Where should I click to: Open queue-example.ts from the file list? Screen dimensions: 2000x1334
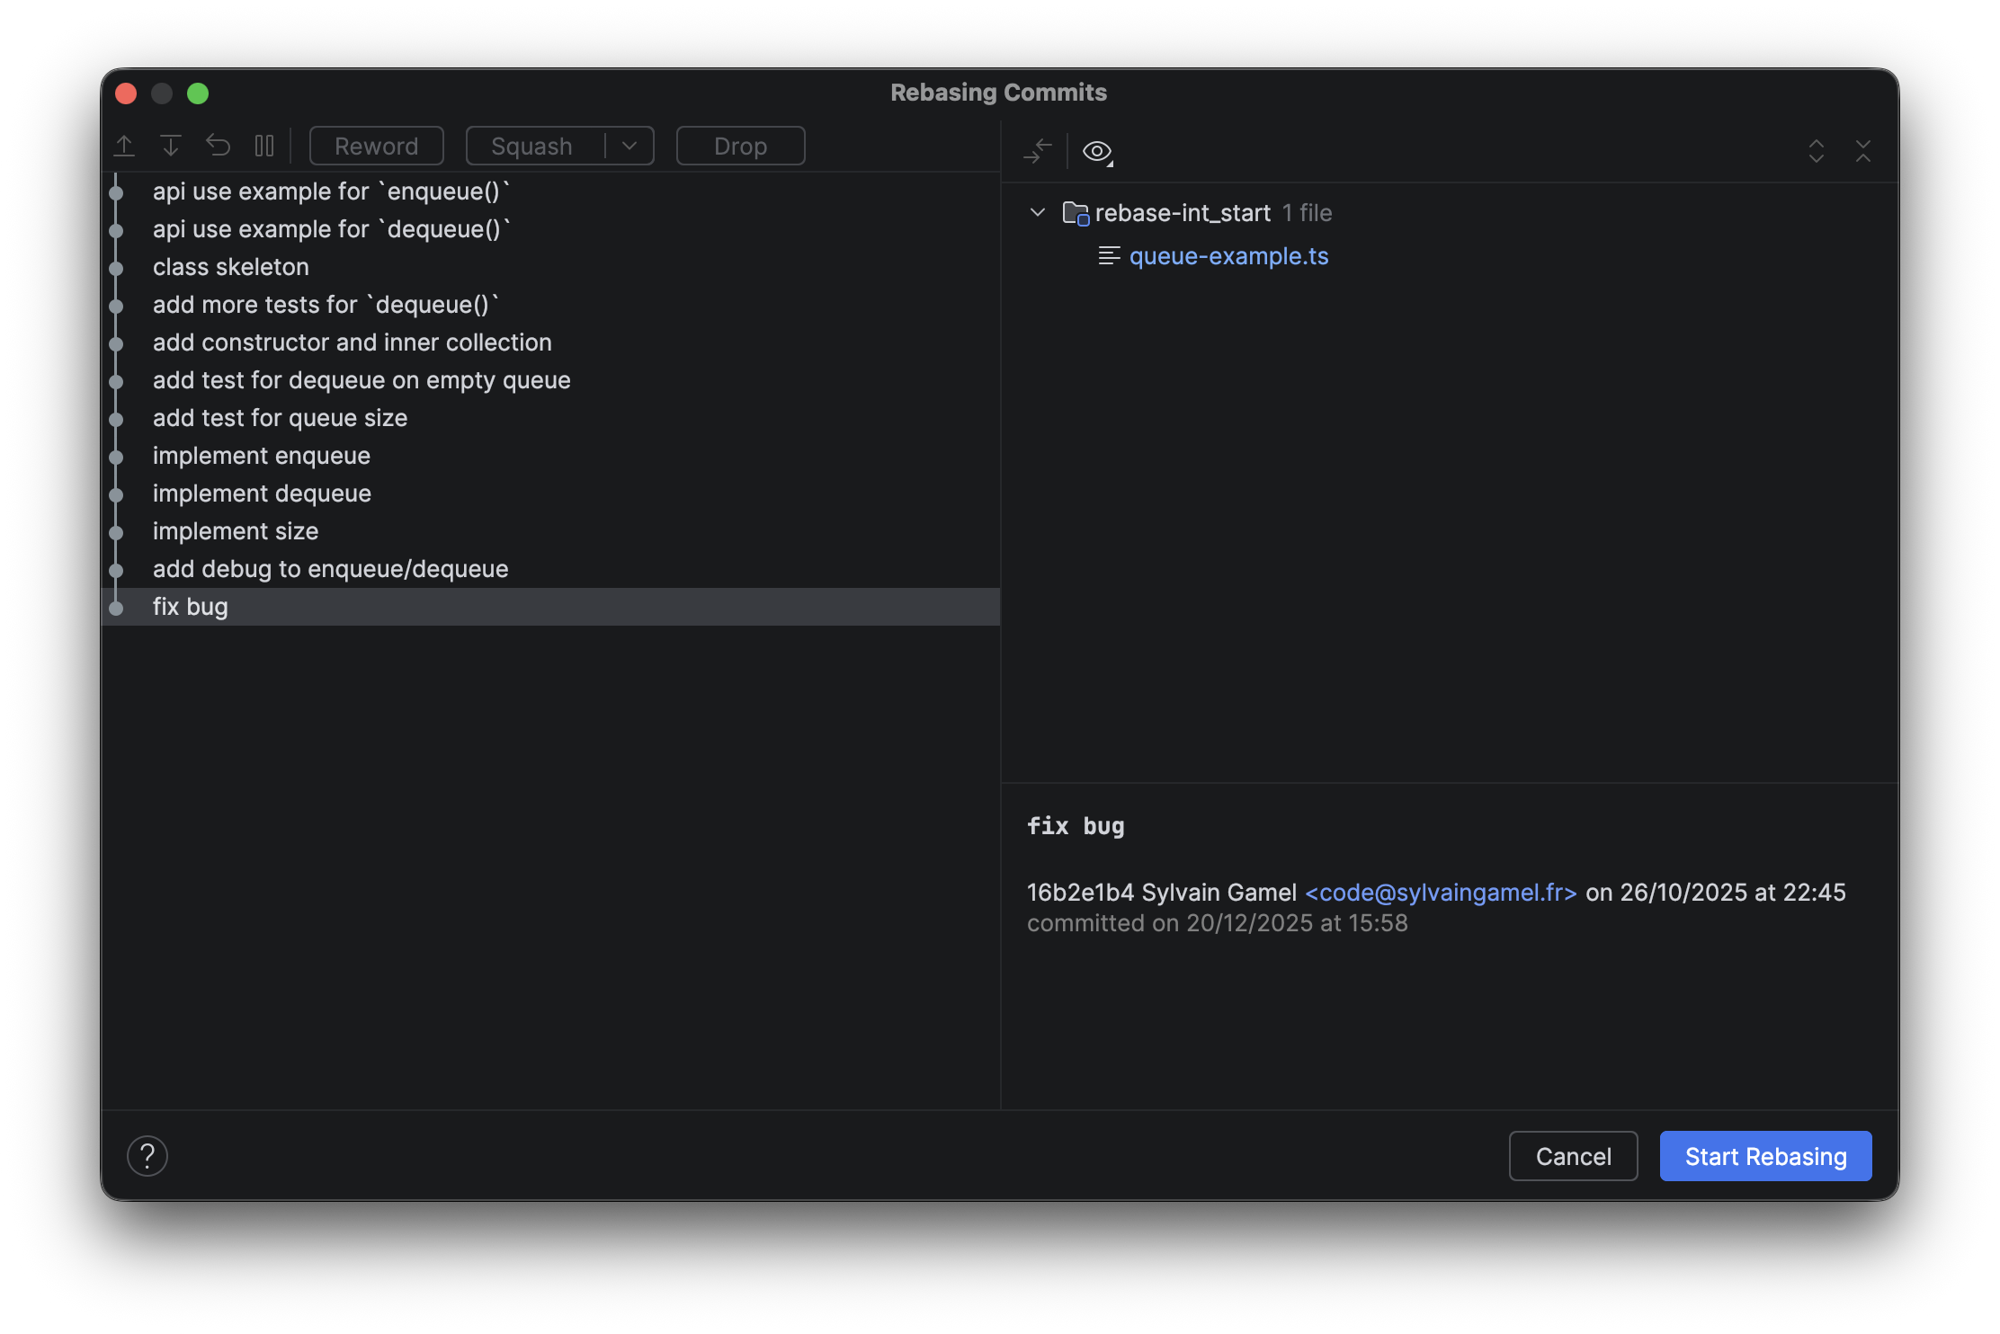(x=1228, y=256)
